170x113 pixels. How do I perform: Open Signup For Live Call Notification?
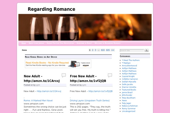tap(60, 43)
